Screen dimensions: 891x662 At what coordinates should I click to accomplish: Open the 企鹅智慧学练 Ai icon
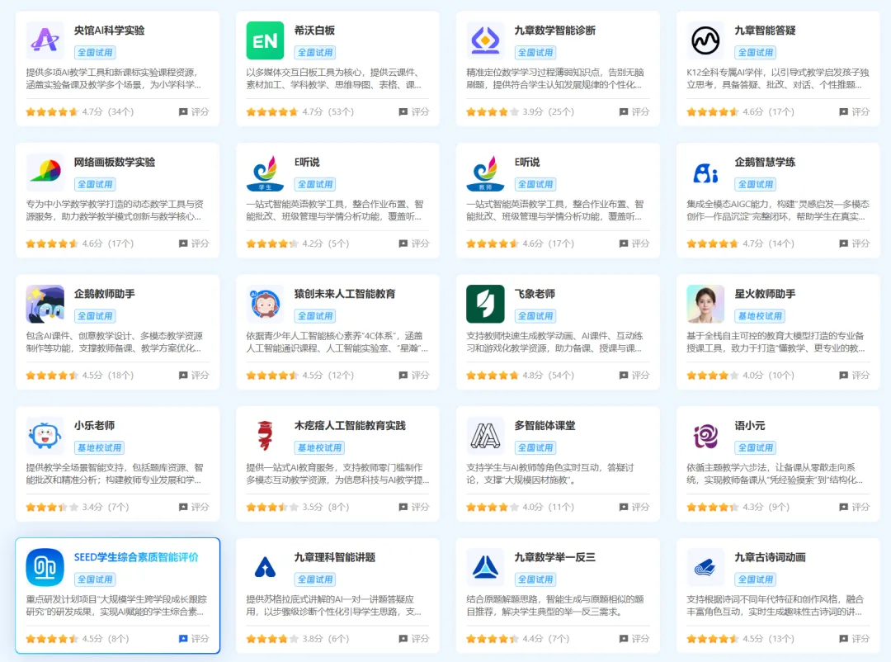(705, 173)
